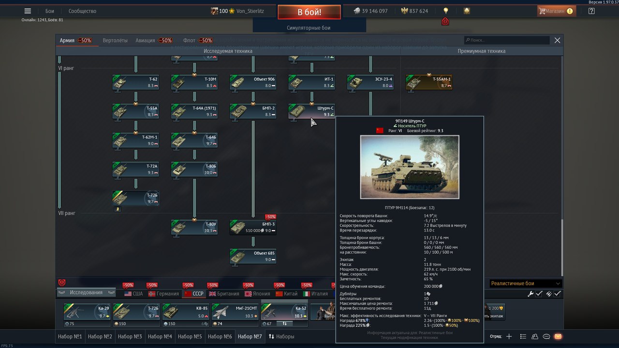Select the ИТ-1 vehicle card
Screen dimensions: 619x348
(312, 83)
